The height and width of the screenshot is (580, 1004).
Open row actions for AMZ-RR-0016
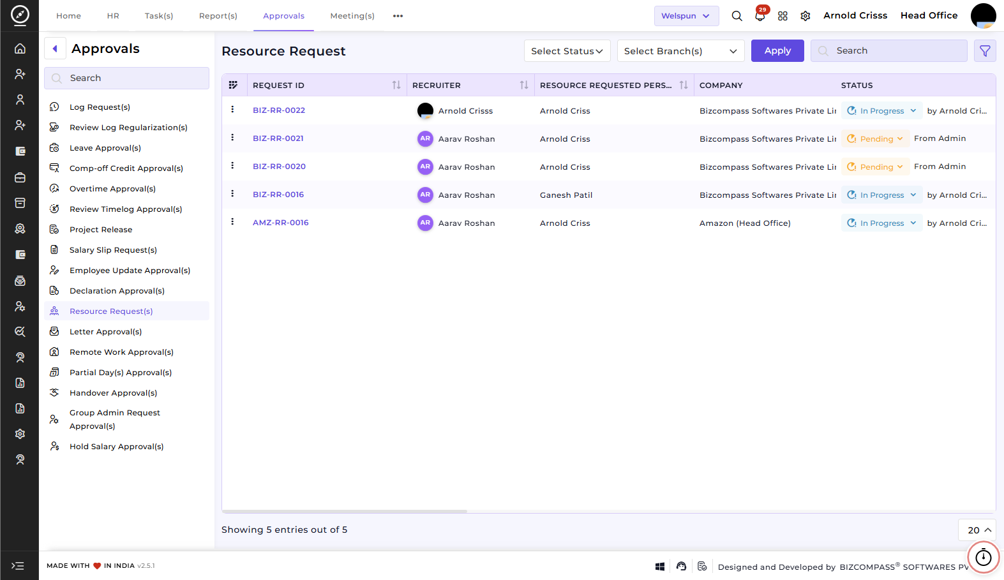(x=232, y=222)
